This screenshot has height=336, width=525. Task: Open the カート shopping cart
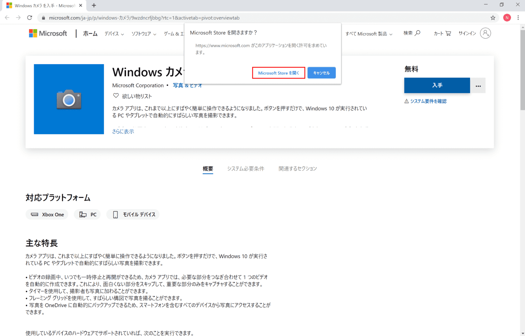[442, 33]
